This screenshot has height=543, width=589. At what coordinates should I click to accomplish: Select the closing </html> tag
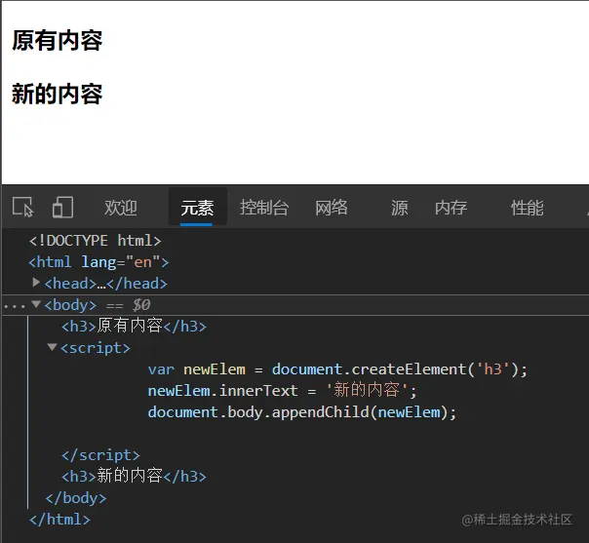coord(59,520)
